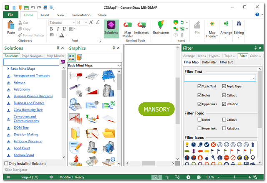This screenshot has height=183, width=267.
Task: Select the megaphone clipart in Graphics panel
Action: 76,75
